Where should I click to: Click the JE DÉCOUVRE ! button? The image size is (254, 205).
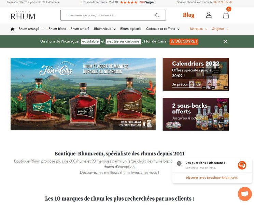[x=184, y=41]
